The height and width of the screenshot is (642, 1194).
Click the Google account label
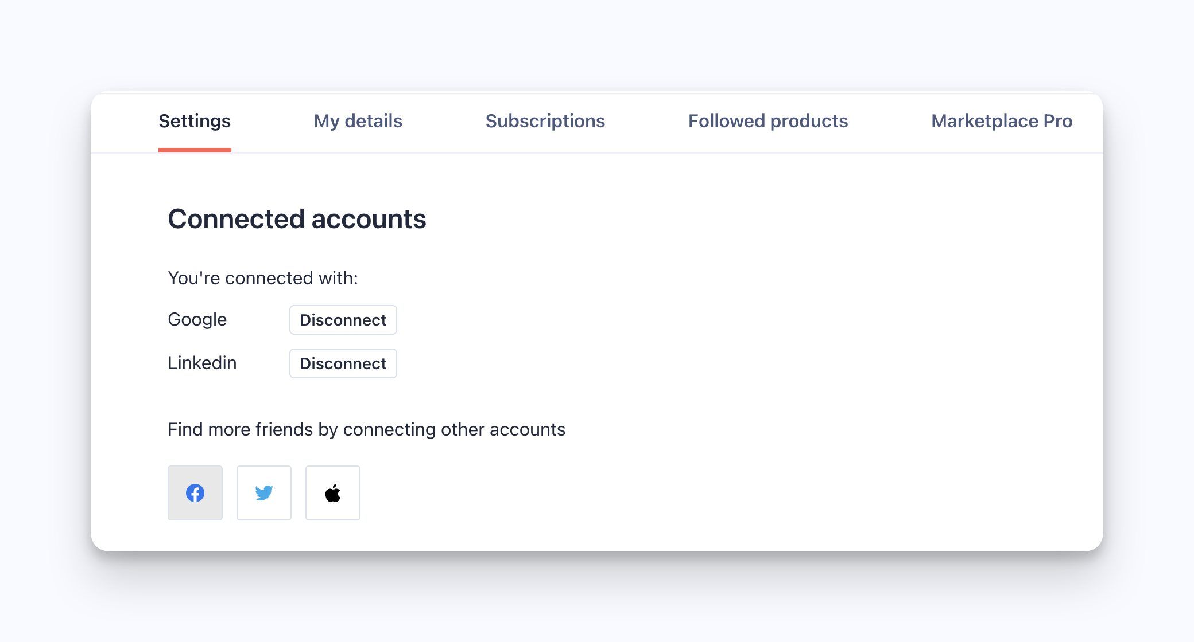coord(197,319)
